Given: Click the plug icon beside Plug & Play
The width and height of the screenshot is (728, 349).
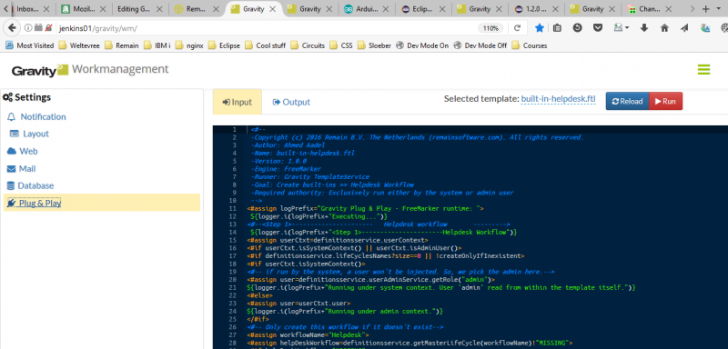Looking at the screenshot, I should pos(12,203).
